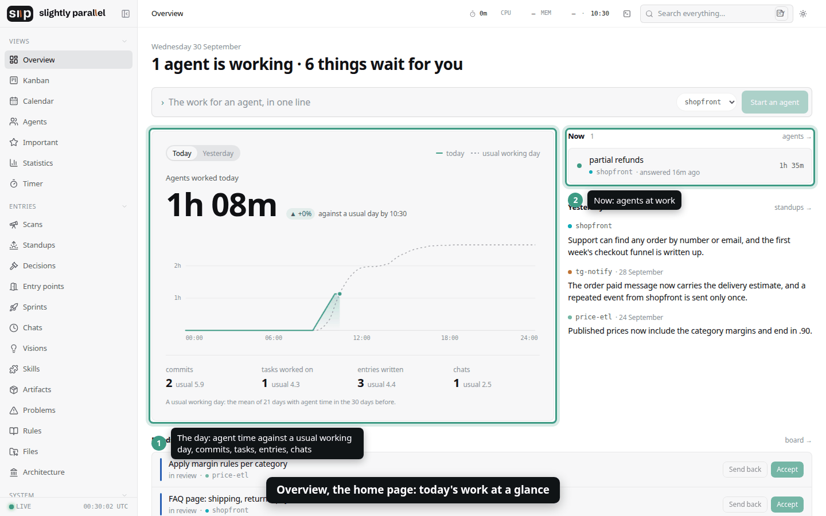Viewport: 826px width, 516px height.
Task: Open Rules in the sidebar
Action: click(68, 431)
